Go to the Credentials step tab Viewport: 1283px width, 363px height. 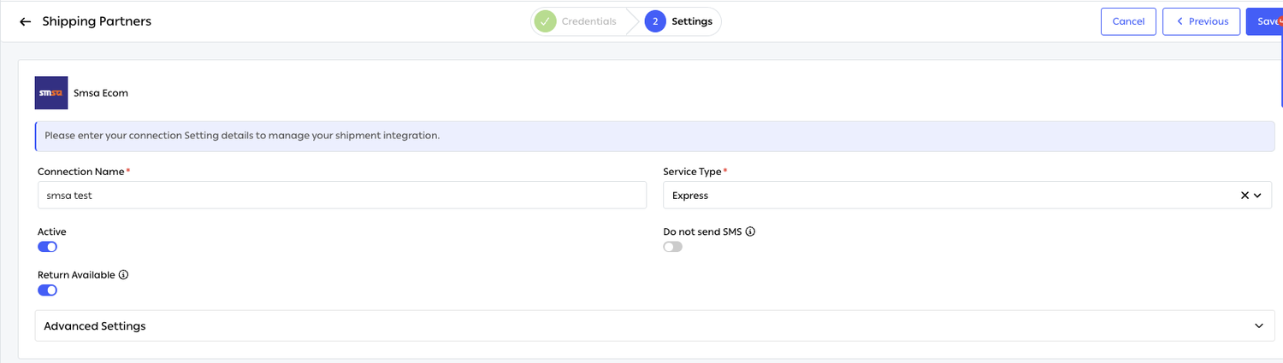point(576,21)
